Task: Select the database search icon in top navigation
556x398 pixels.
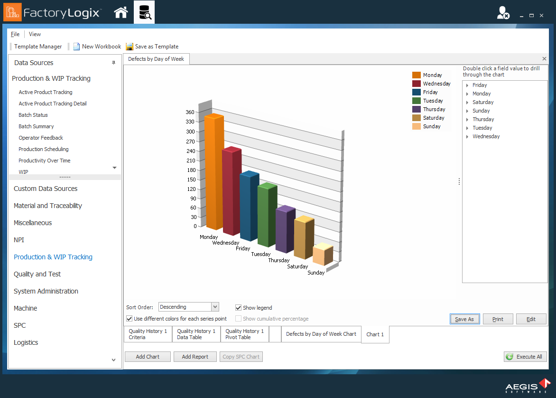Action: (x=145, y=12)
